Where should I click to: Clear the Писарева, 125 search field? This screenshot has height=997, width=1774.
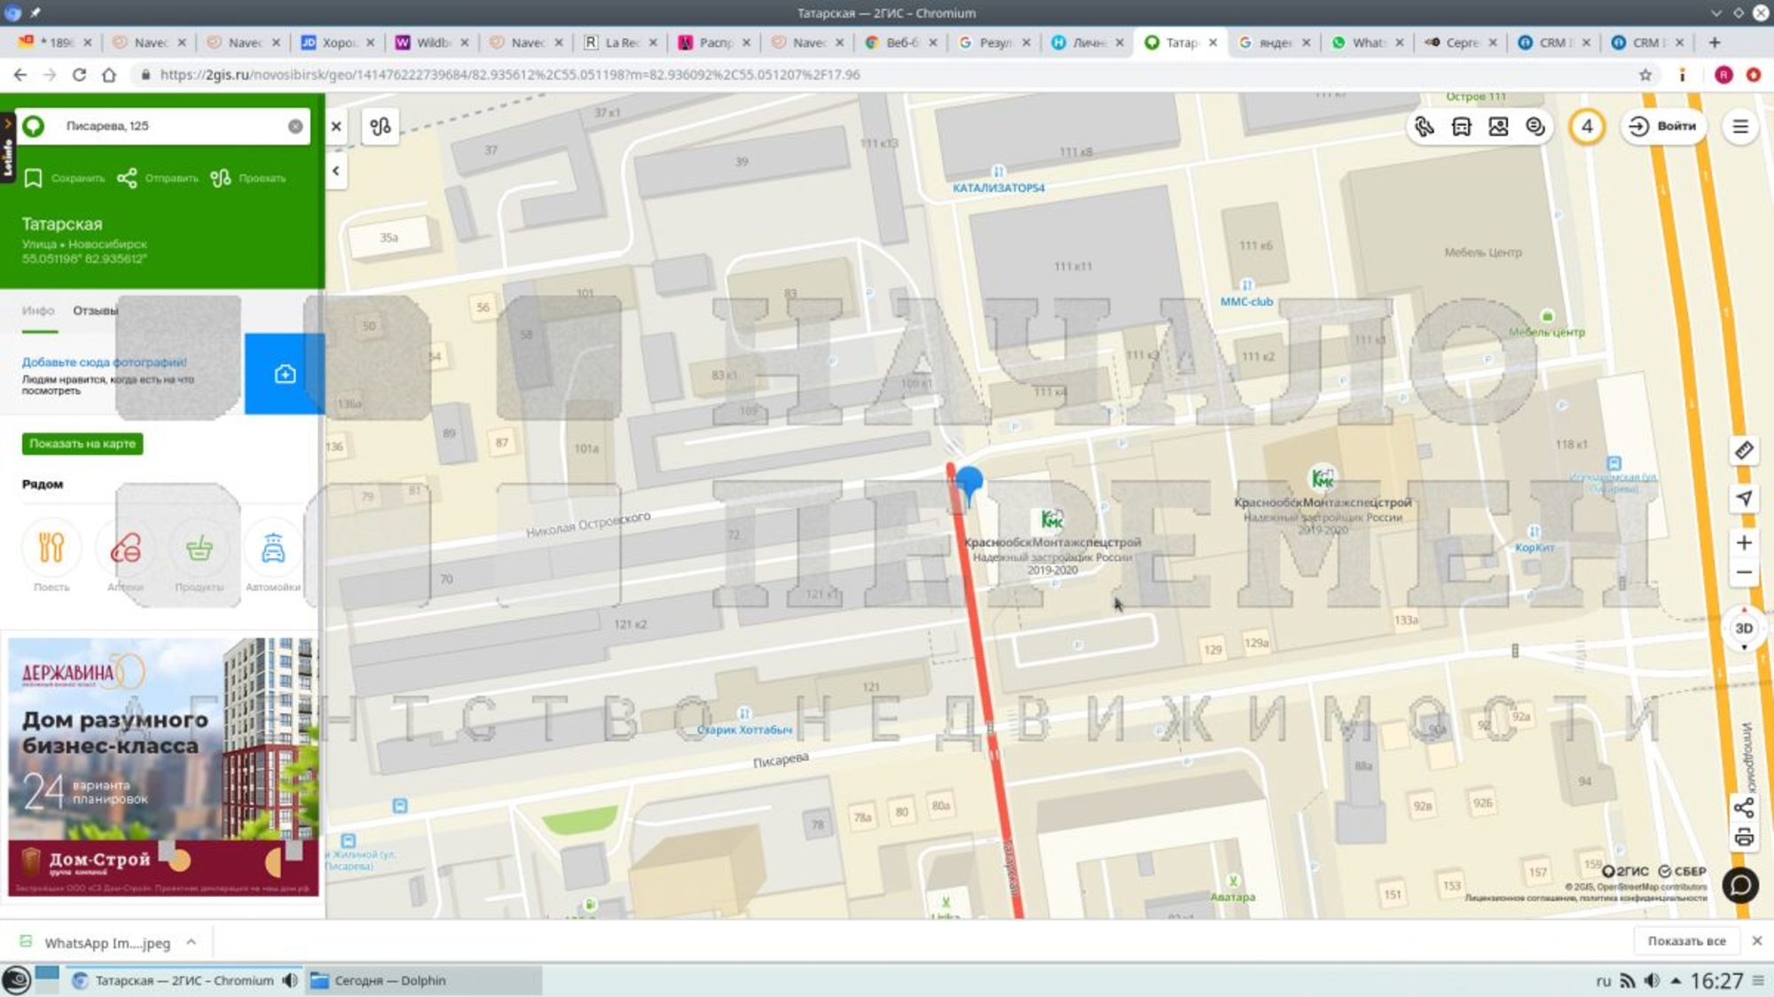(x=295, y=127)
